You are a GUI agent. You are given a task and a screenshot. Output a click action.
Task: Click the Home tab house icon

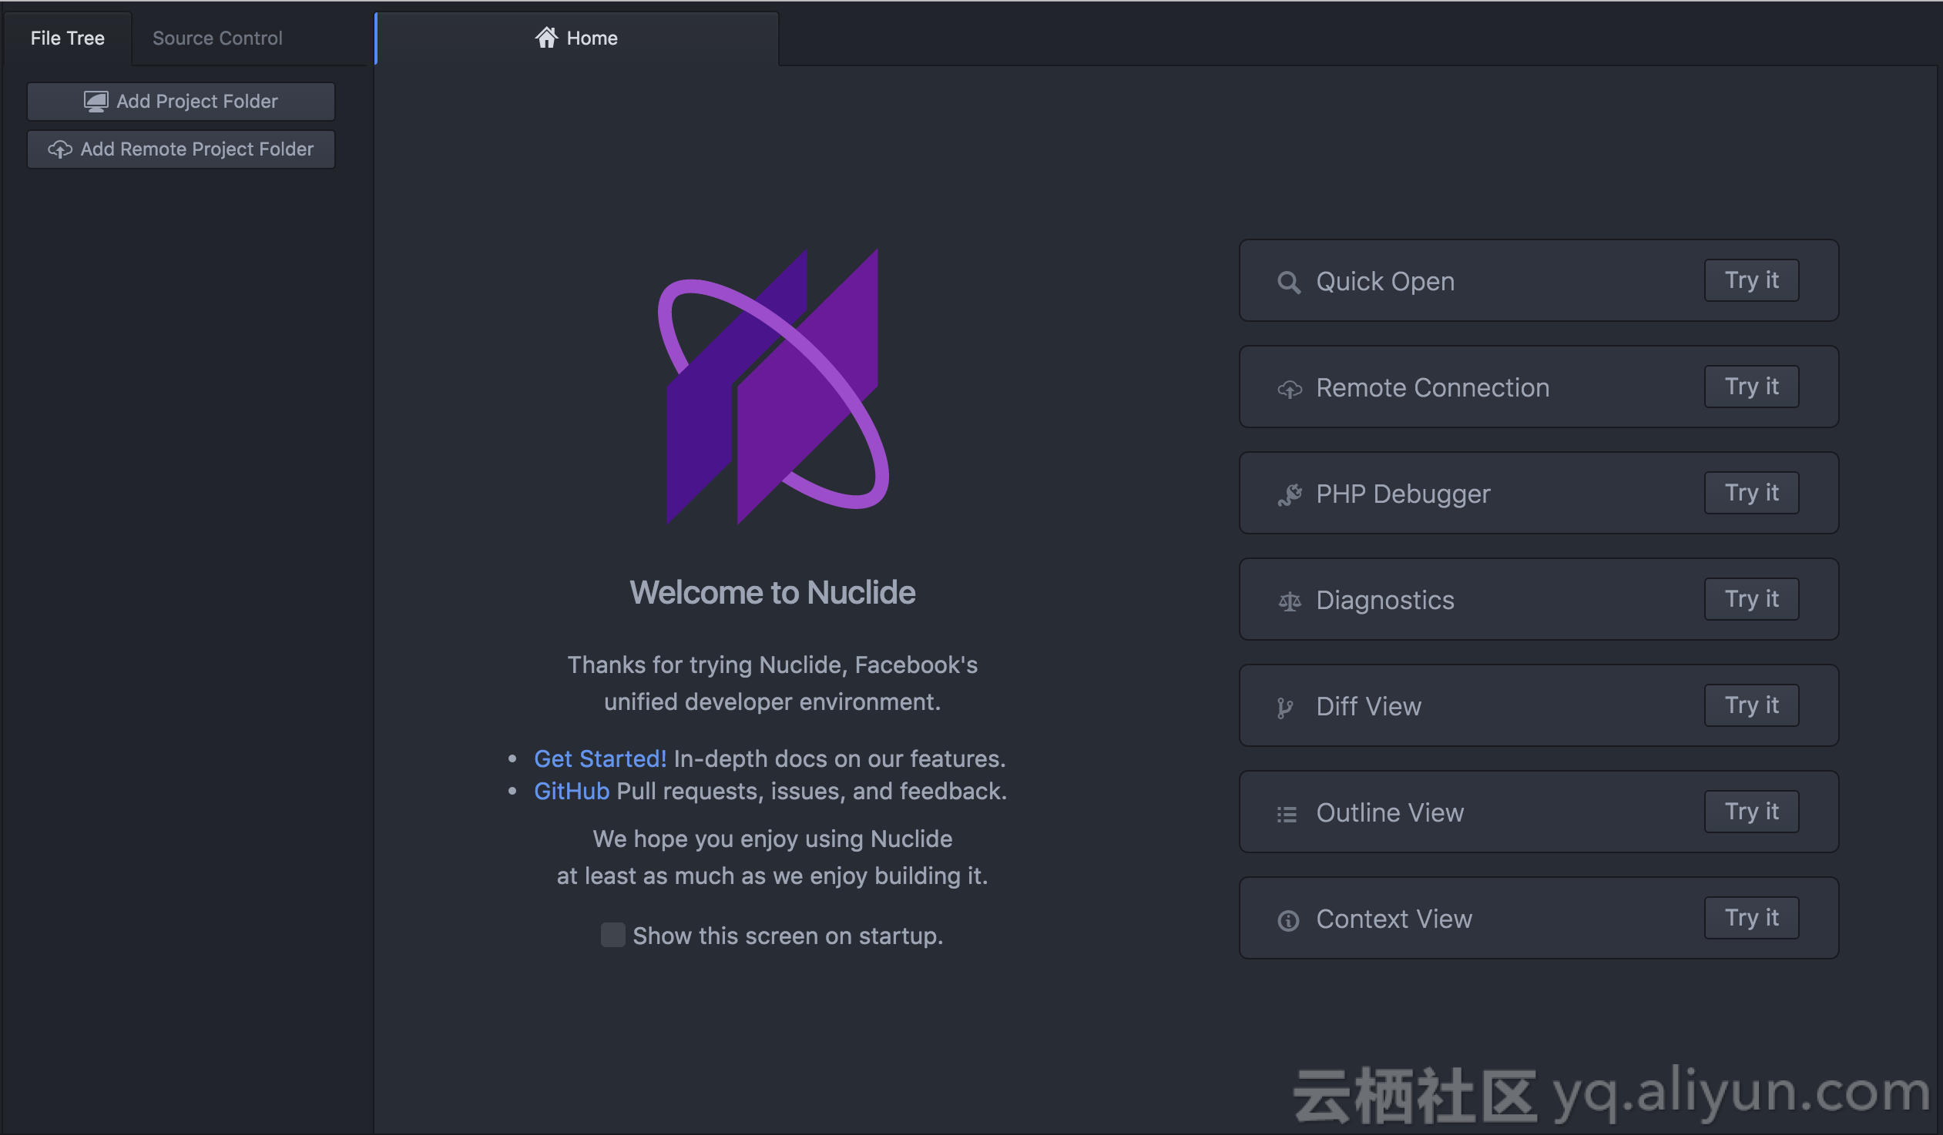pyautogui.click(x=546, y=37)
